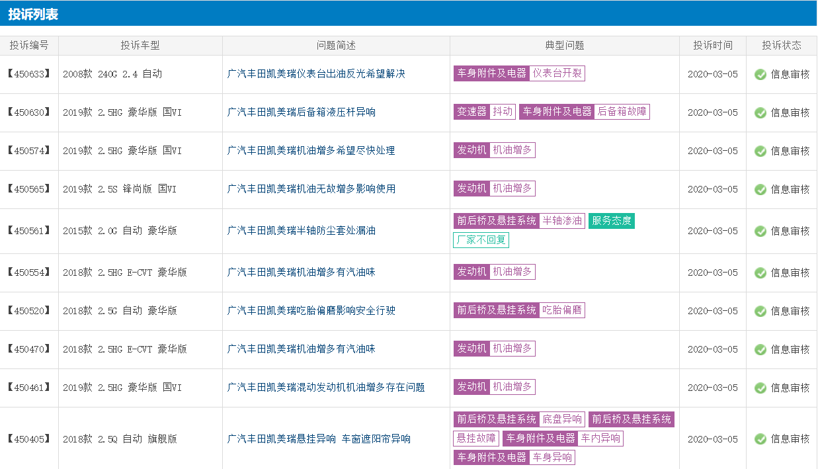
Task: Select the status icon for complaint 450554
Action: coord(760,273)
